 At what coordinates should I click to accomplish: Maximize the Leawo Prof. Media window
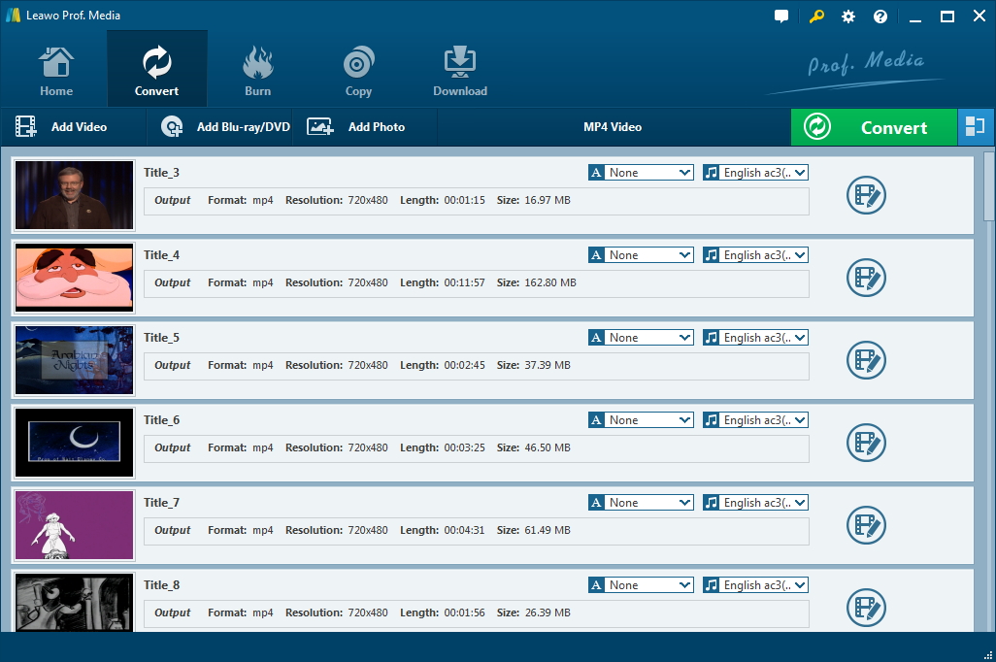(947, 17)
